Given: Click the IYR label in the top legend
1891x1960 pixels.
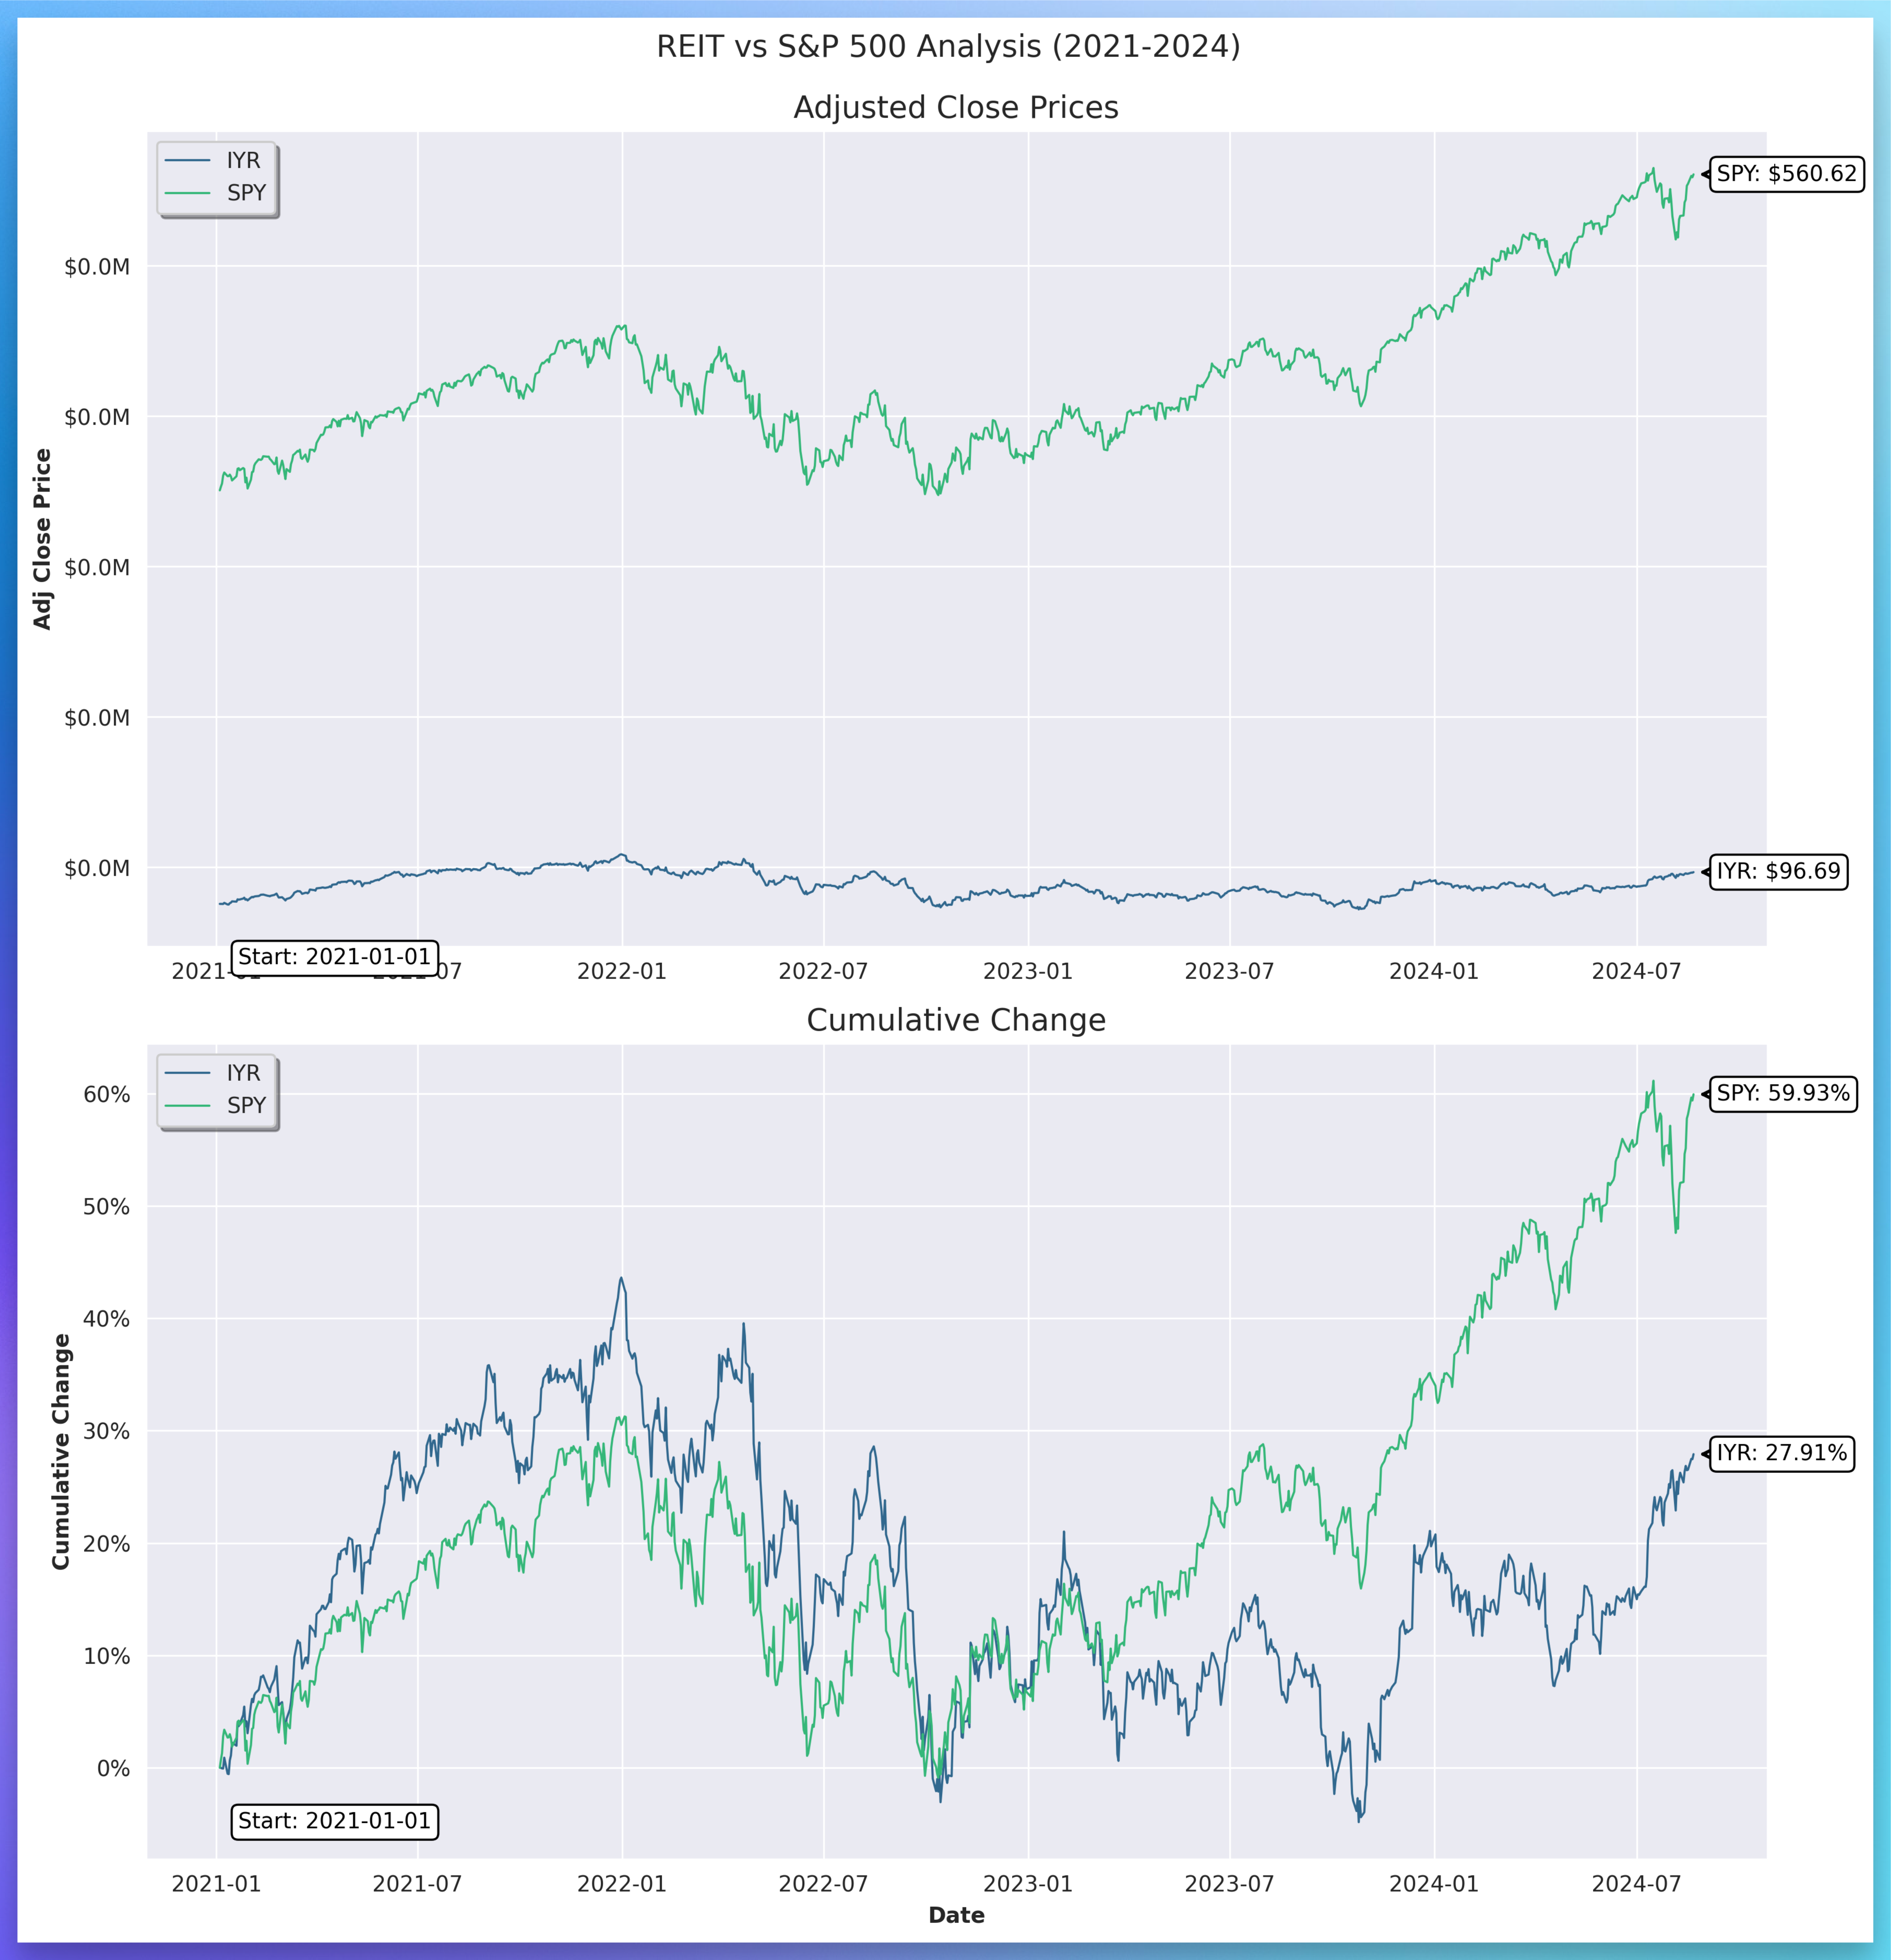Looking at the screenshot, I should [243, 161].
